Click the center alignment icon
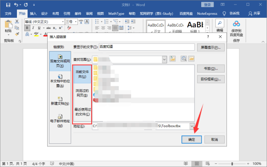The height and width of the screenshot is (167, 267). 103,28
